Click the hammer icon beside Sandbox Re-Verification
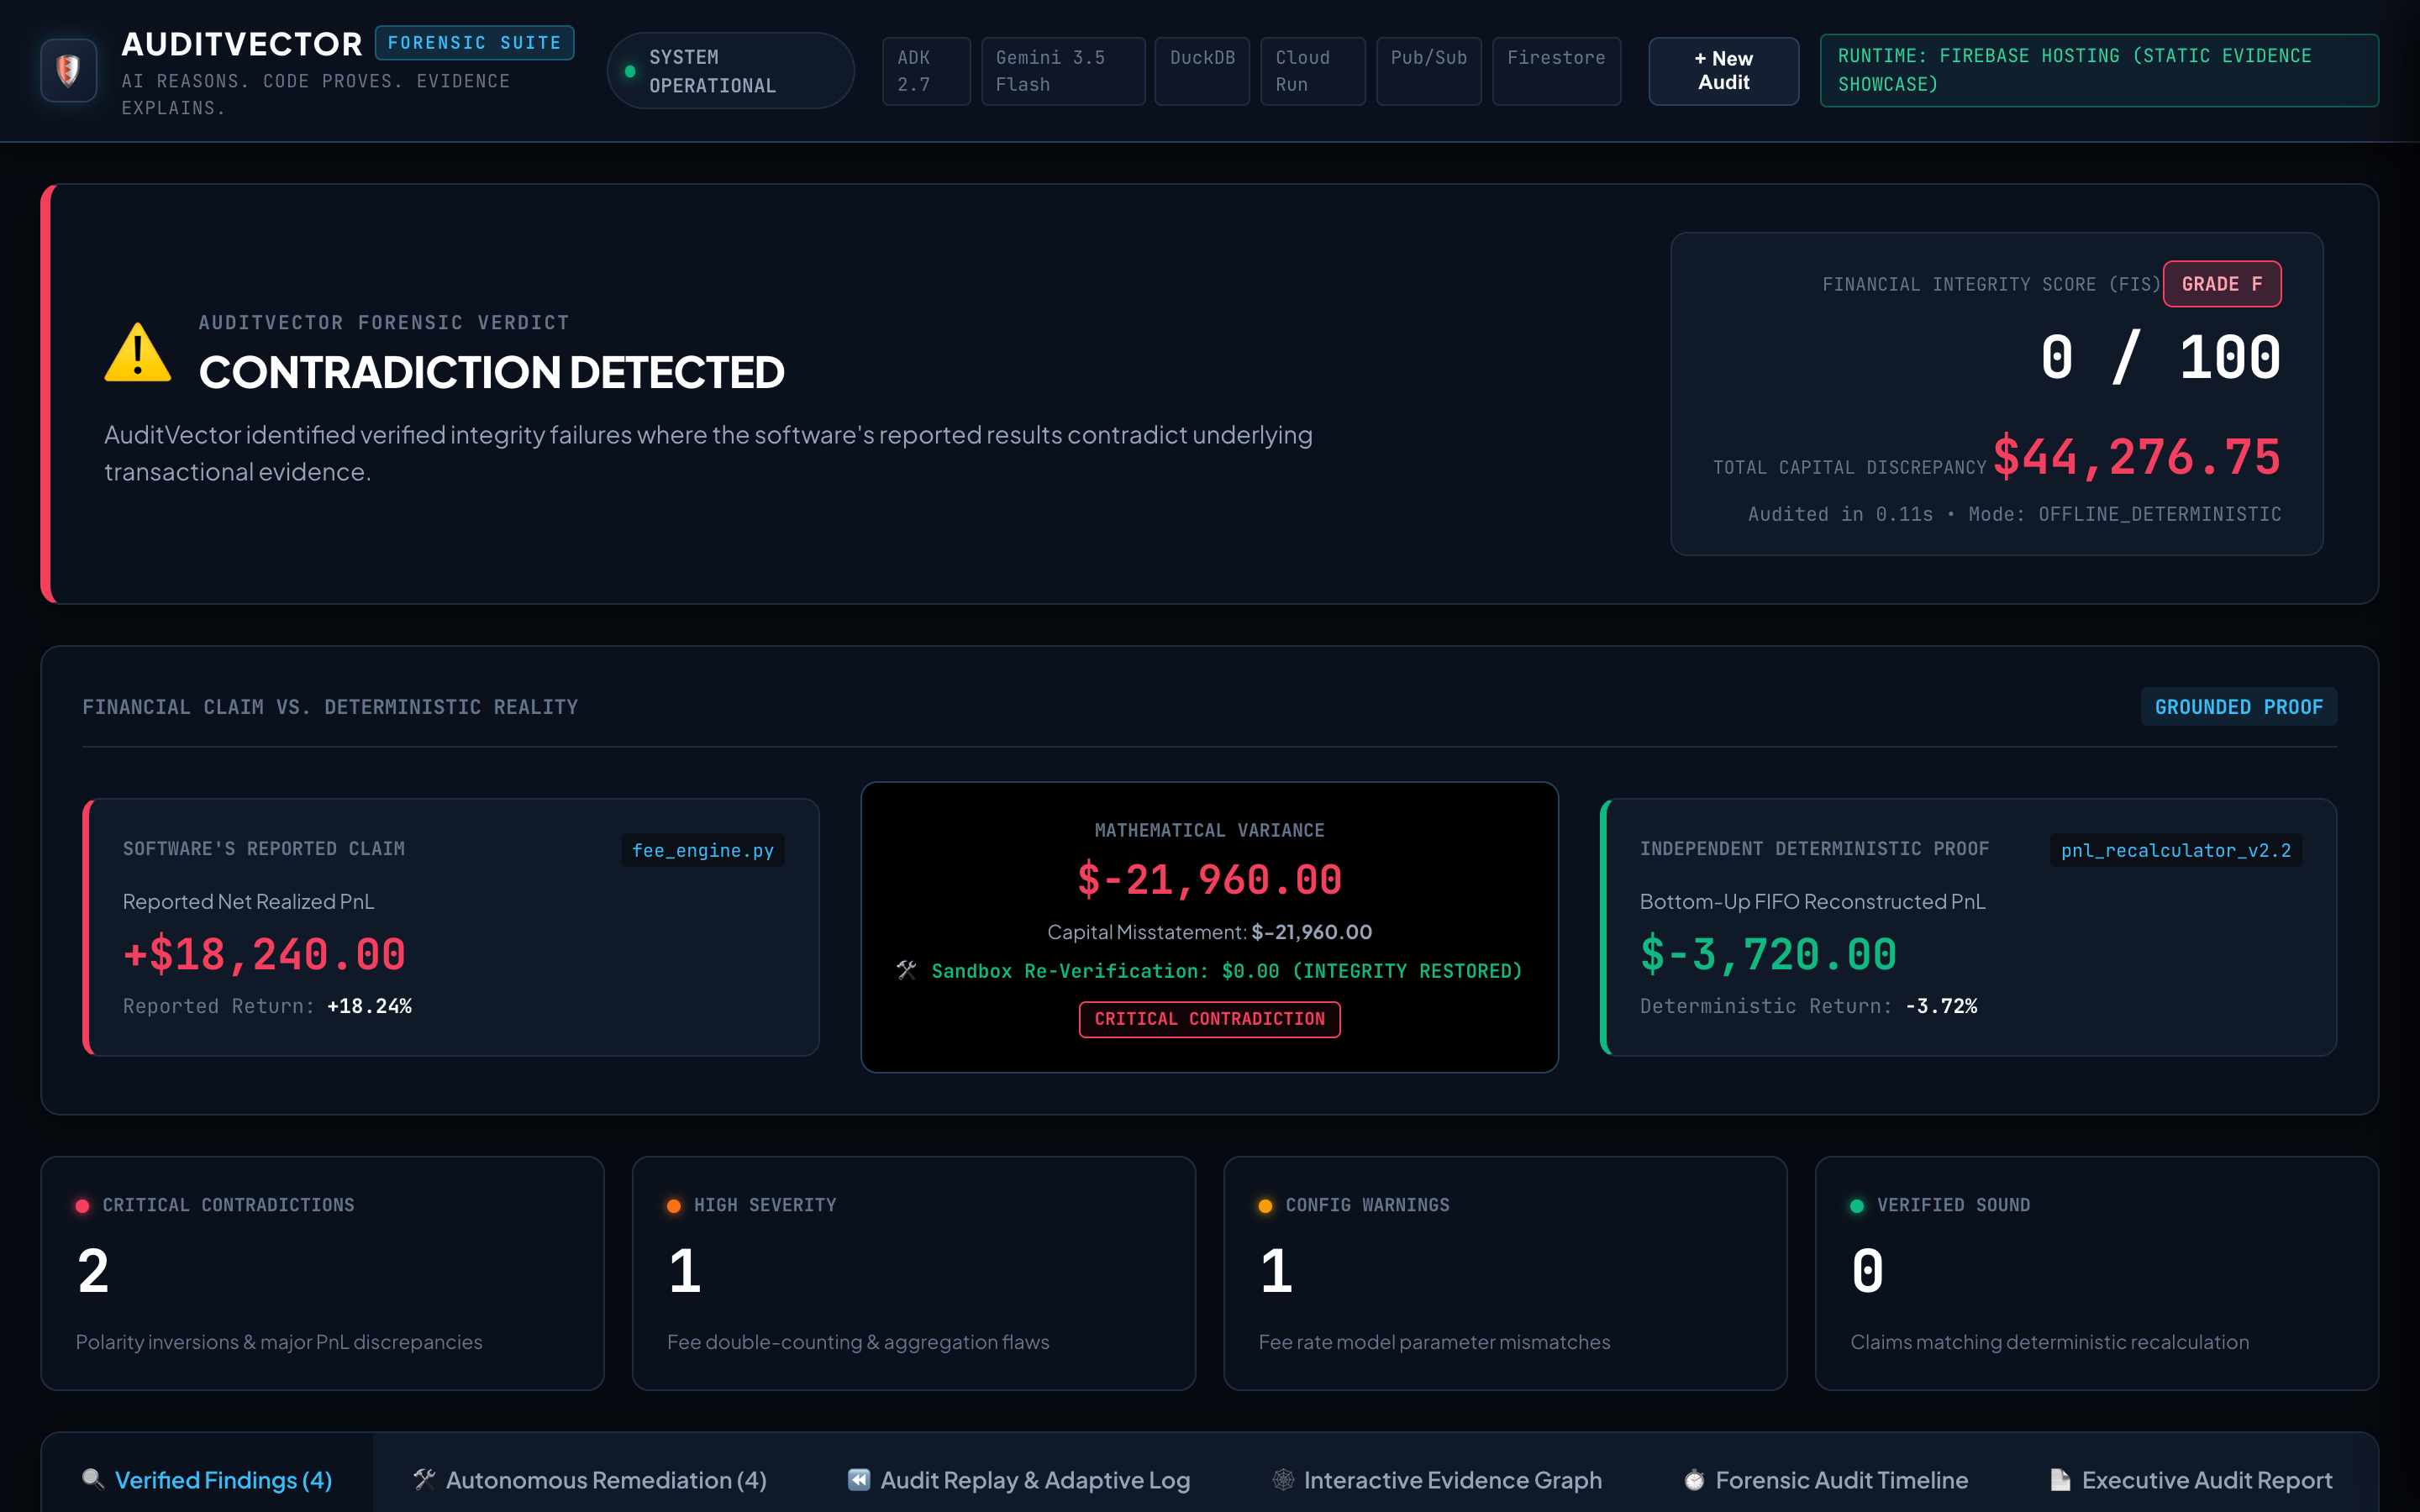 (907, 970)
